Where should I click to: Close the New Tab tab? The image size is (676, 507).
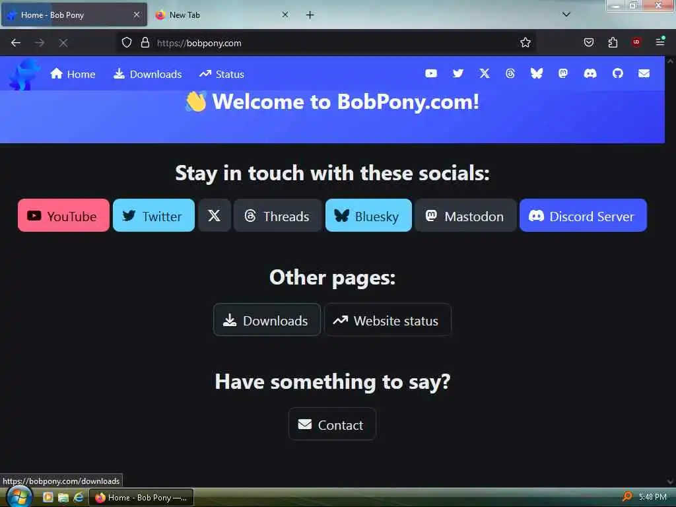[x=285, y=15]
